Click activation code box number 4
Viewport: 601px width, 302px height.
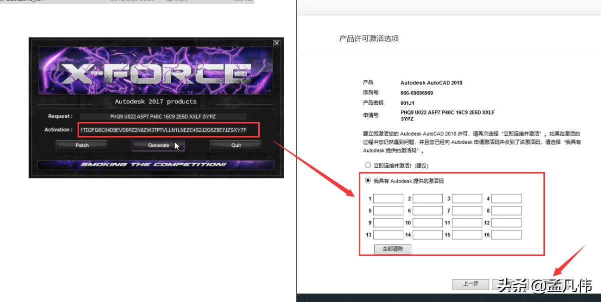pyautogui.click(x=506, y=198)
